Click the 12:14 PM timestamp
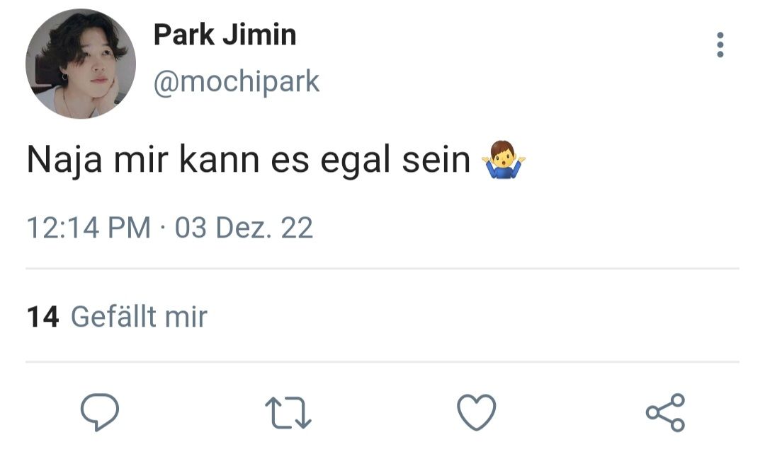765x454 pixels. pyautogui.click(x=89, y=228)
